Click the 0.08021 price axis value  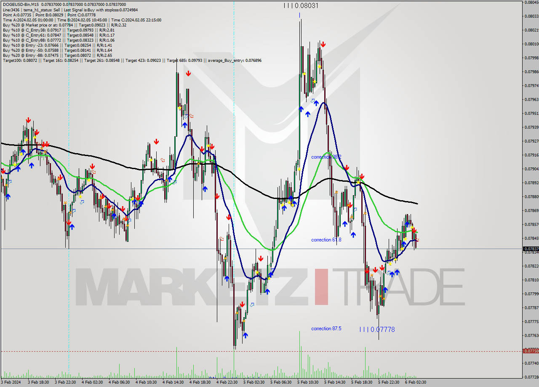click(x=531, y=30)
